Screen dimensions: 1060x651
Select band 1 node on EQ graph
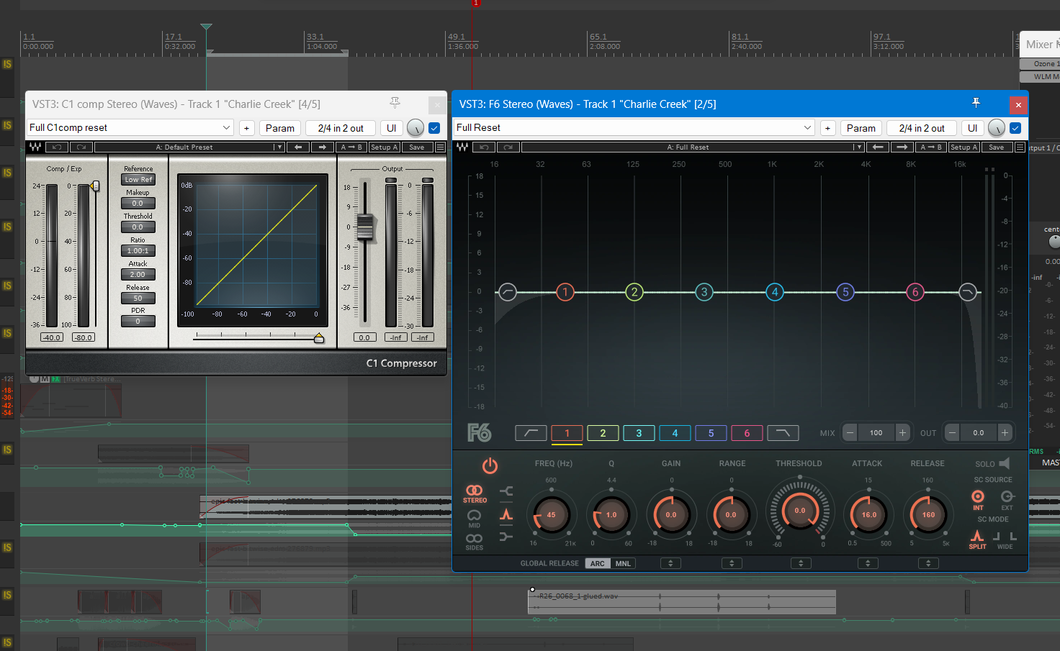(565, 292)
